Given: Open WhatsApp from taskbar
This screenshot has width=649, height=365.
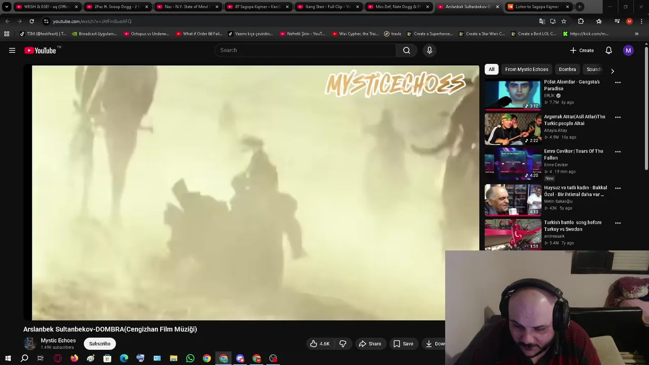Looking at the screenshot, I should 190,358.
